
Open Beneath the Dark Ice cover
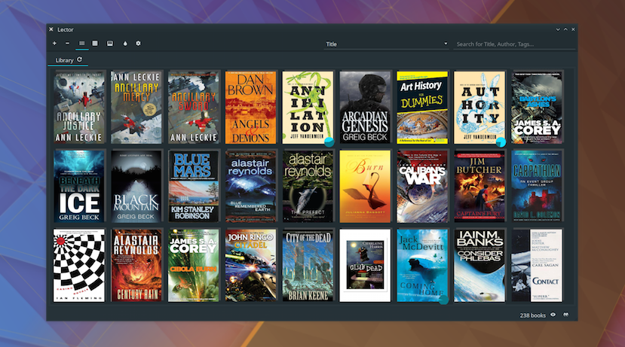coord(79,186)
